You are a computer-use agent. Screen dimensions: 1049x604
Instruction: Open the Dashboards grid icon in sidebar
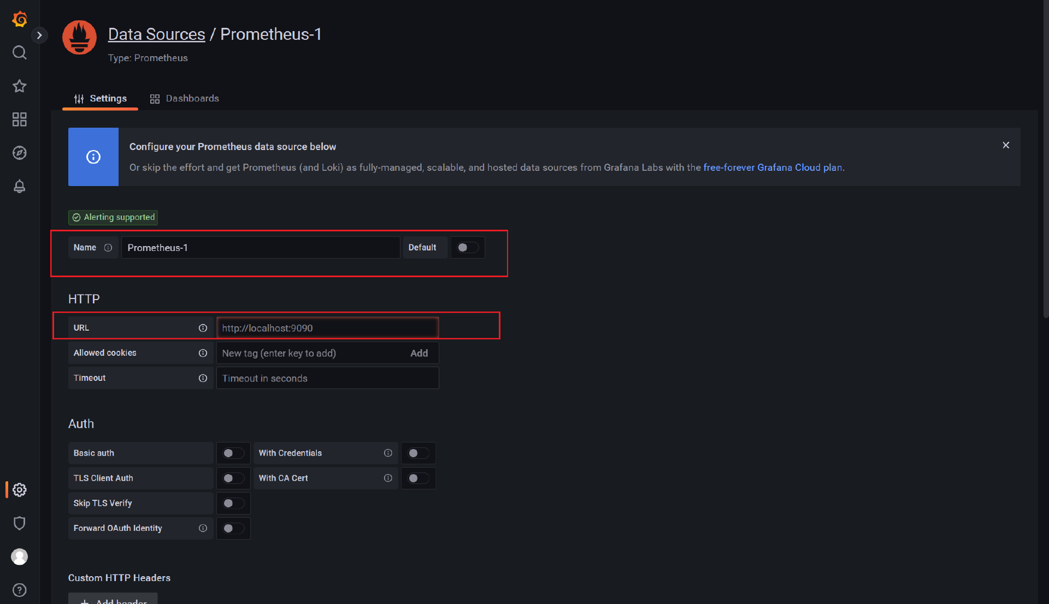20,119
